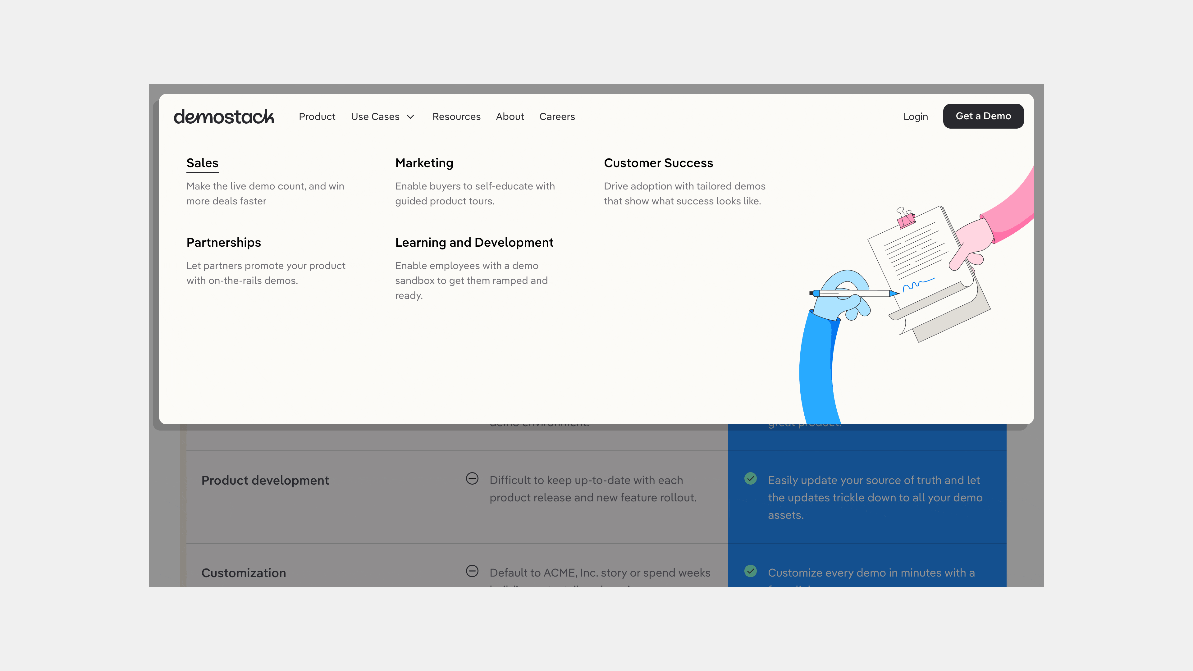Click the Get a Demo button

tap(983, 116)
